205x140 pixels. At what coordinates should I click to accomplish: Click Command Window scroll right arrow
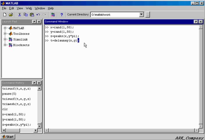click(197, 130)
